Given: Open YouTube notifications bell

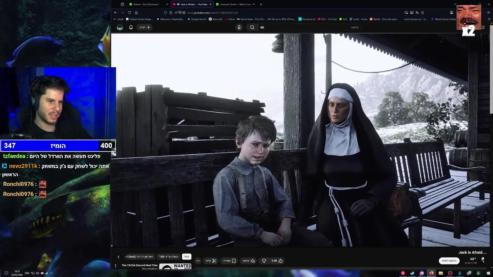Looking at the screenshot, I should (x=131, y=27).
